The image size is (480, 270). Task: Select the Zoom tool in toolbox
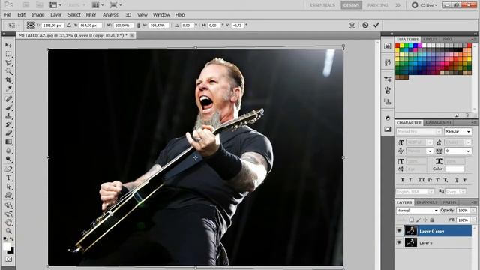(8, 231)
